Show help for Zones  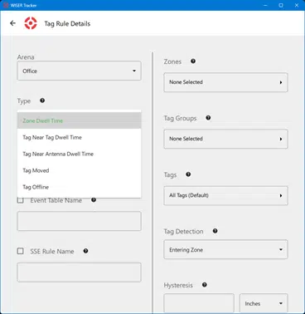tap(193, 61)
